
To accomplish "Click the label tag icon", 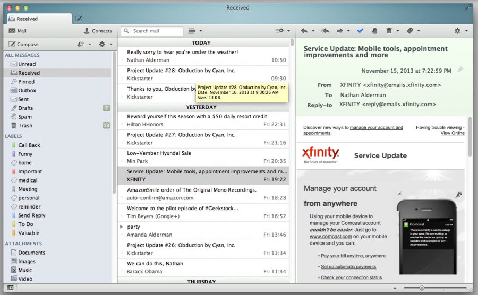I will (409, 31).
